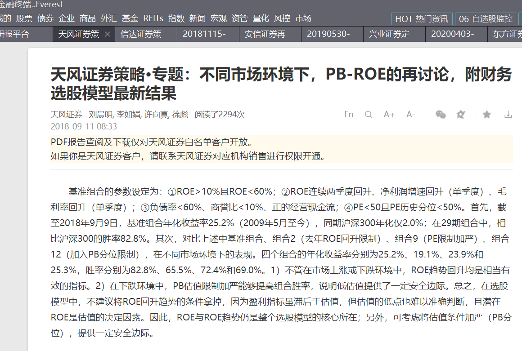Open the 债券 menu

45,18
